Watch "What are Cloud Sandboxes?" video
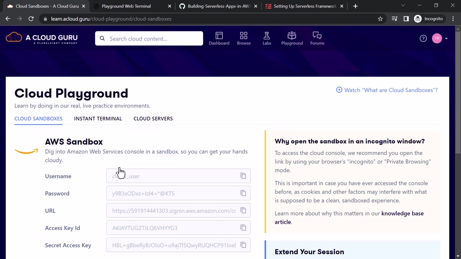The height and width of the screenshot is (259, 461). [x=387, y=90]
